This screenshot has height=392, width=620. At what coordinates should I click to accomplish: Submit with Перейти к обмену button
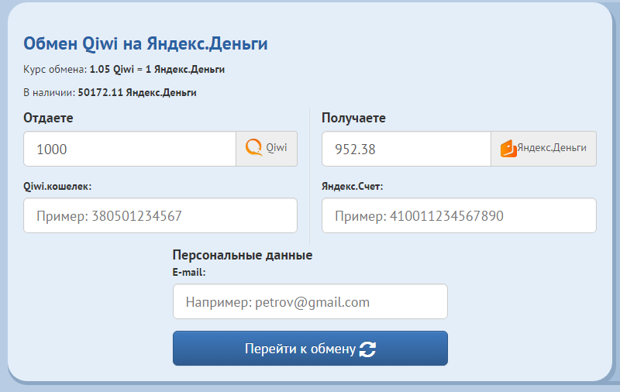click(310, 348)
